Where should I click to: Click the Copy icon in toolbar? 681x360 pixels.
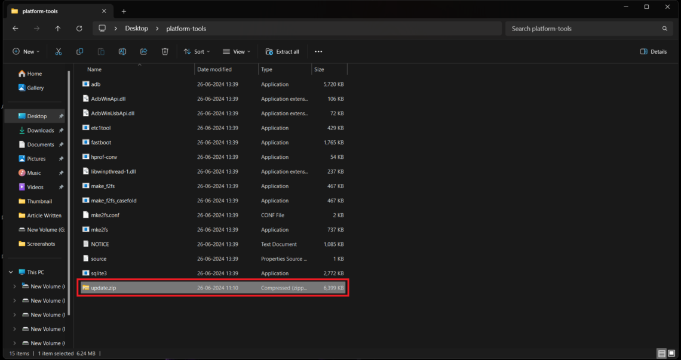tap(79, 52)
